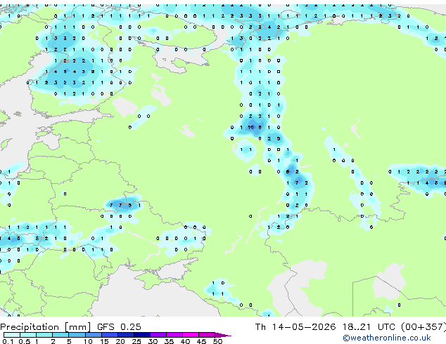446x344 pixels.
Task: Click the 0.5–1 mm legend color swatch
Action: tap(28, 335)
